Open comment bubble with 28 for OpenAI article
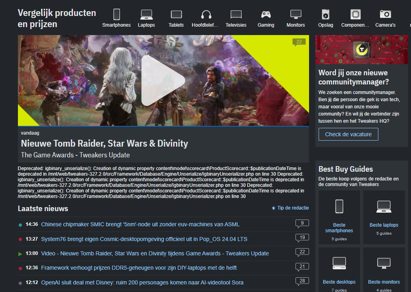 [x=302, y=282]
